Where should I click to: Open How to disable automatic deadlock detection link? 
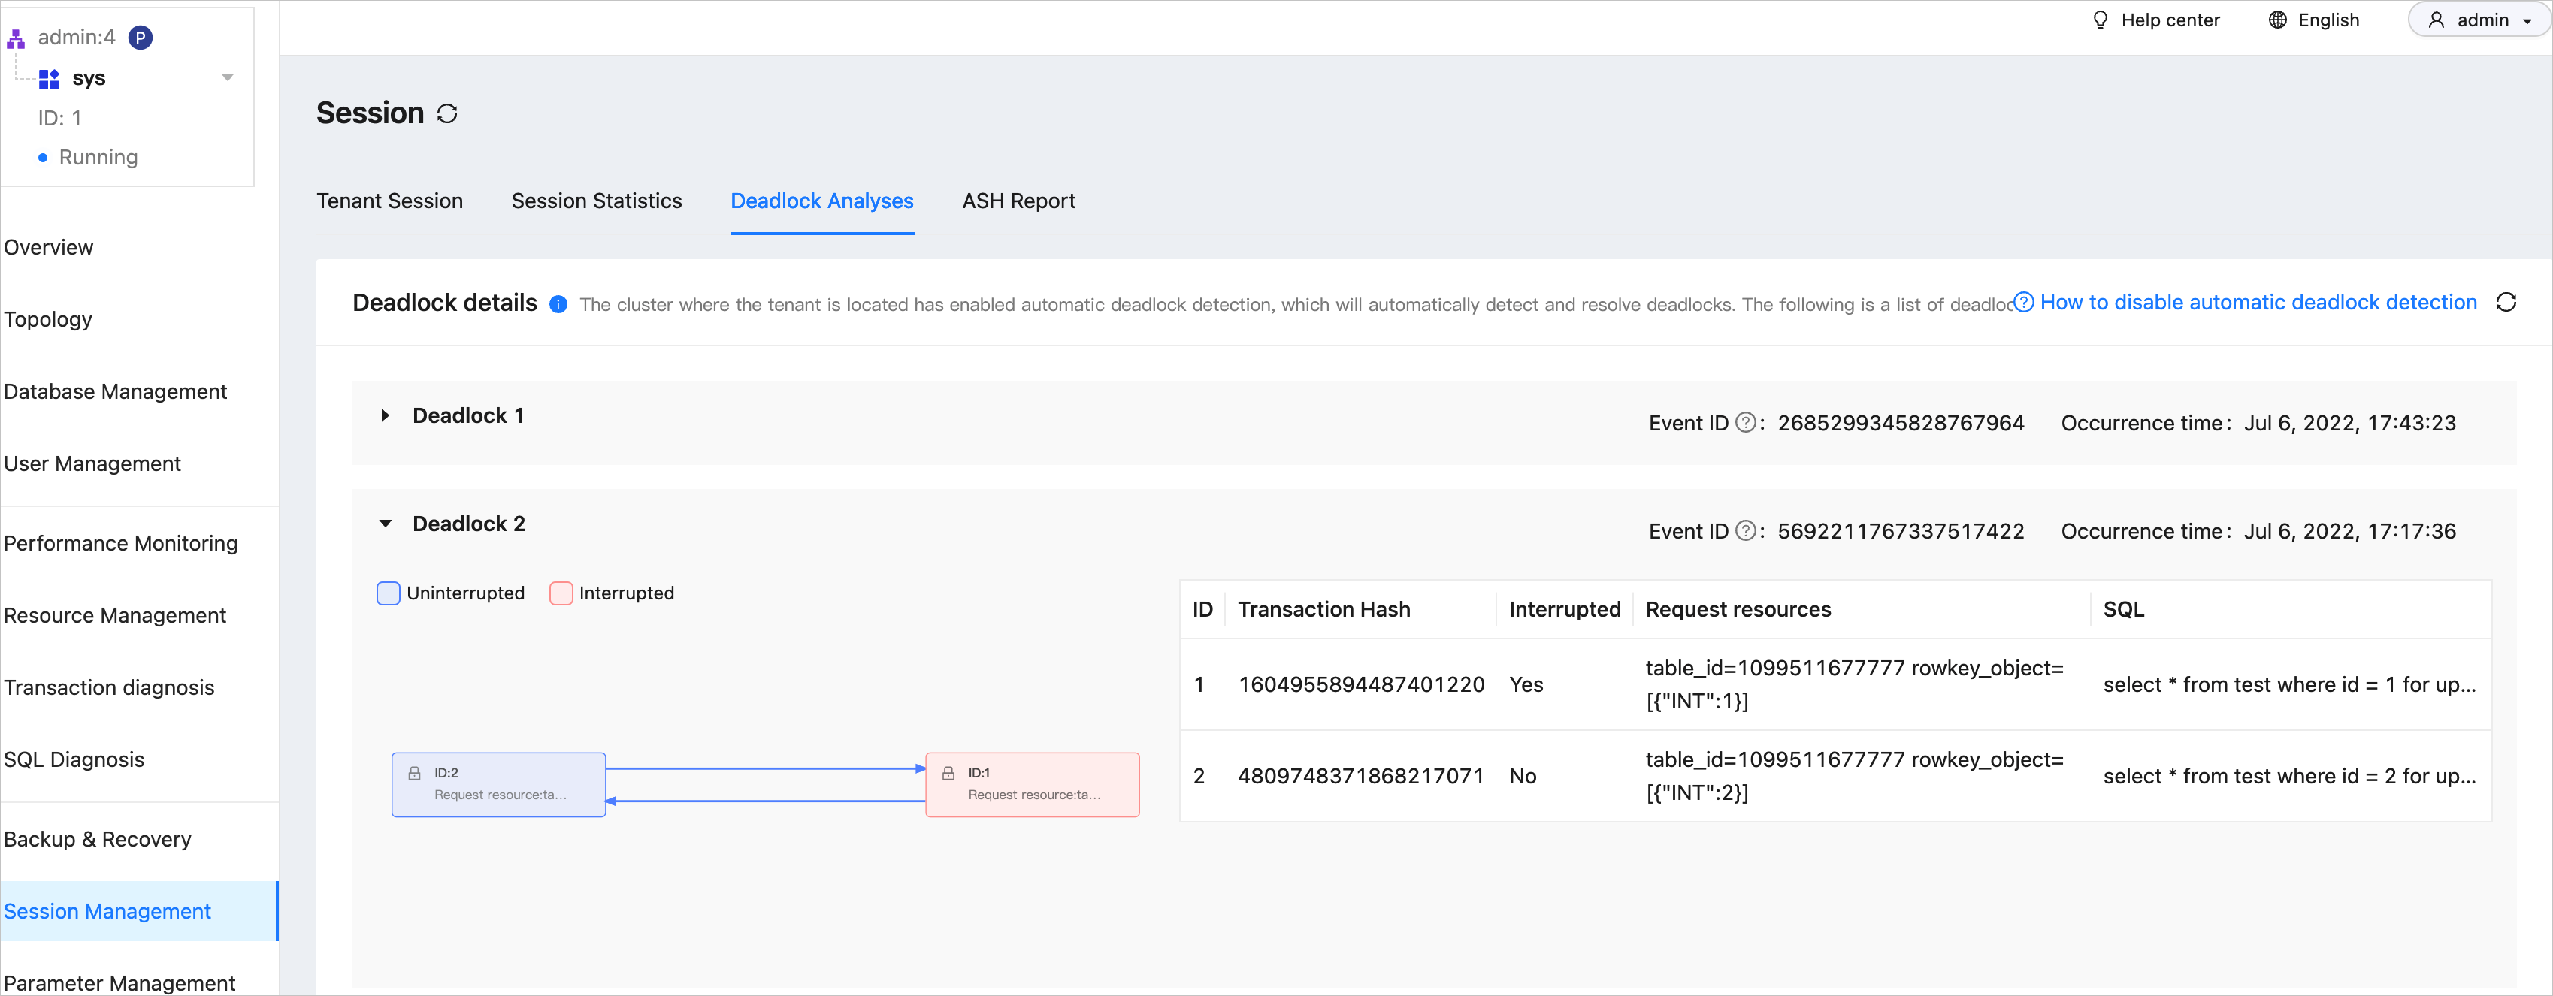pos(2257,303)
